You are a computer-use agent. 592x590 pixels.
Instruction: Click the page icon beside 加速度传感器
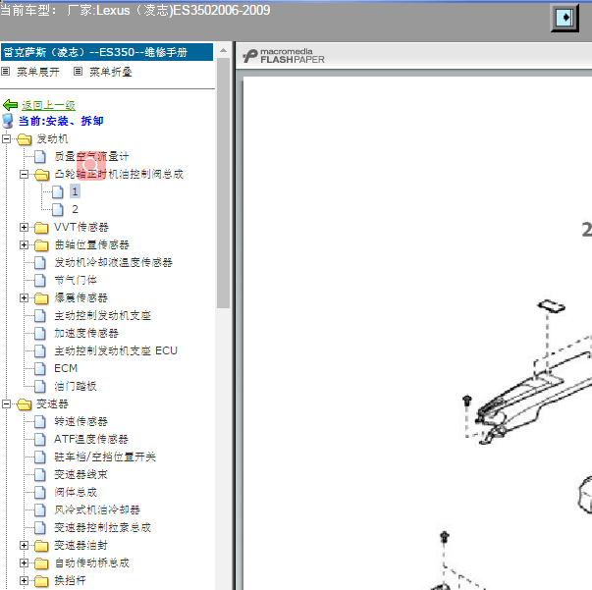click(x=40, y=334)
